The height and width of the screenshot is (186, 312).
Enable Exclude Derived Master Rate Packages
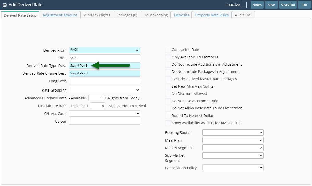coord(168,79)
